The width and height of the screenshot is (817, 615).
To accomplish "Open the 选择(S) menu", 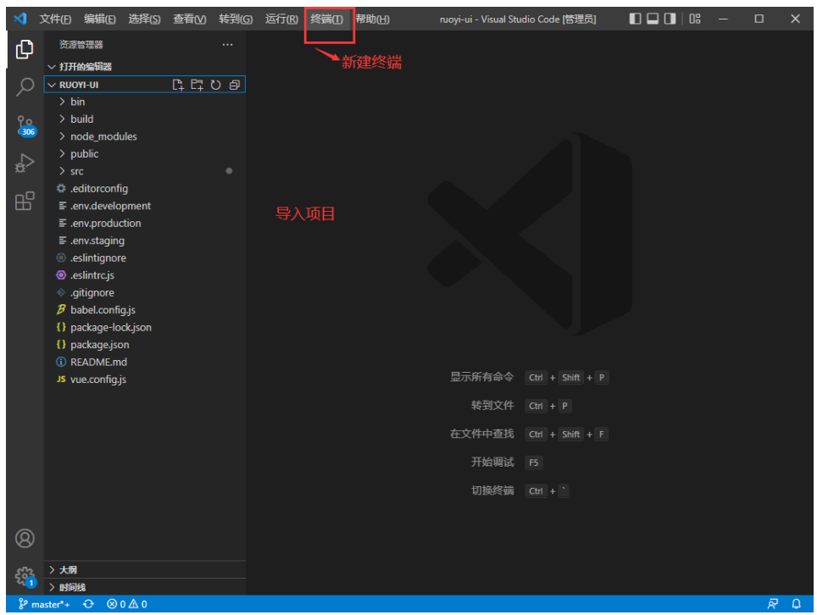I will (x=144, y=19).
